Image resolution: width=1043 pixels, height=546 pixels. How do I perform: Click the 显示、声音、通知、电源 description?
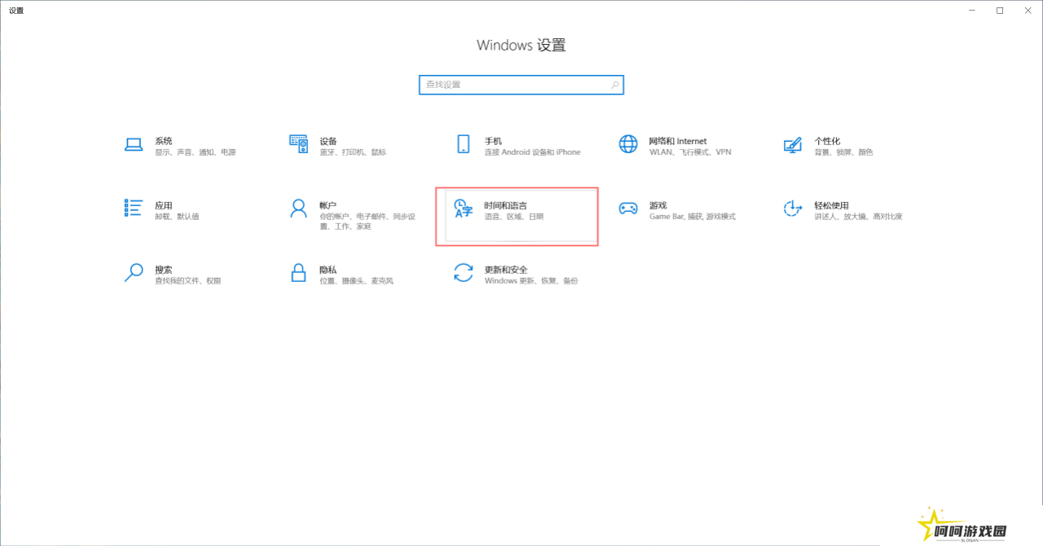(196, 152)
